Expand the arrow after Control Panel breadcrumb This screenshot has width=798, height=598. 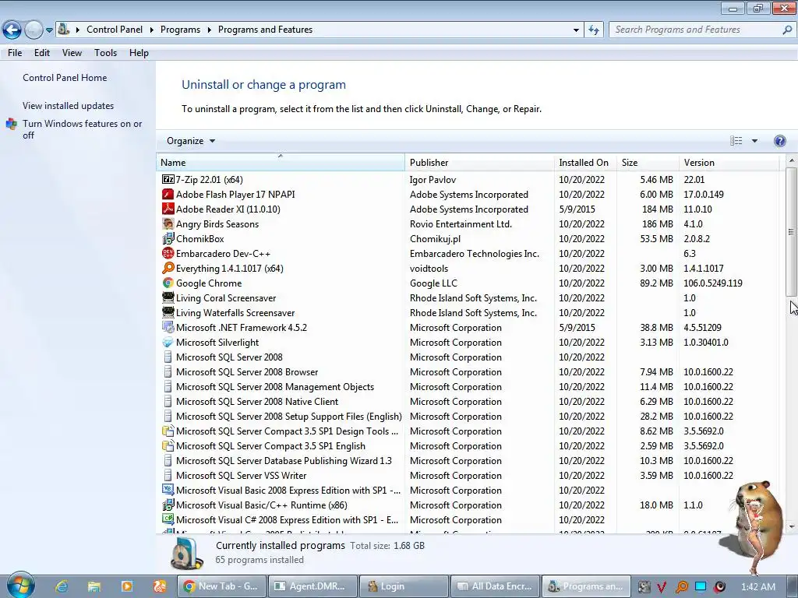click(152, 30)
